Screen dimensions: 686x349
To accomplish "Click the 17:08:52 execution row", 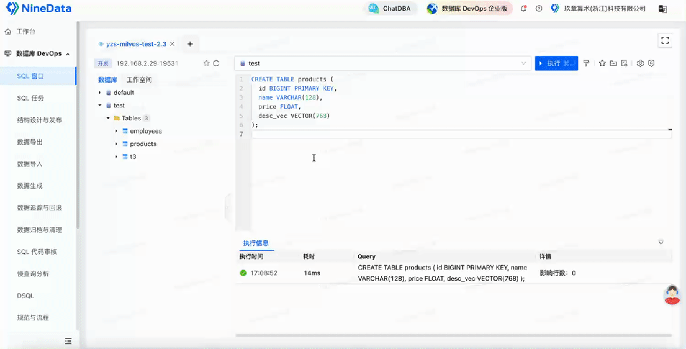I will click(454, 273).
